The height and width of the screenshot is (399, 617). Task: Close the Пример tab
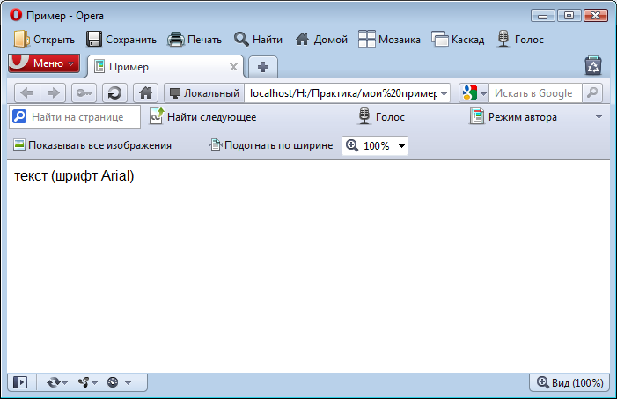click(233, 67)
